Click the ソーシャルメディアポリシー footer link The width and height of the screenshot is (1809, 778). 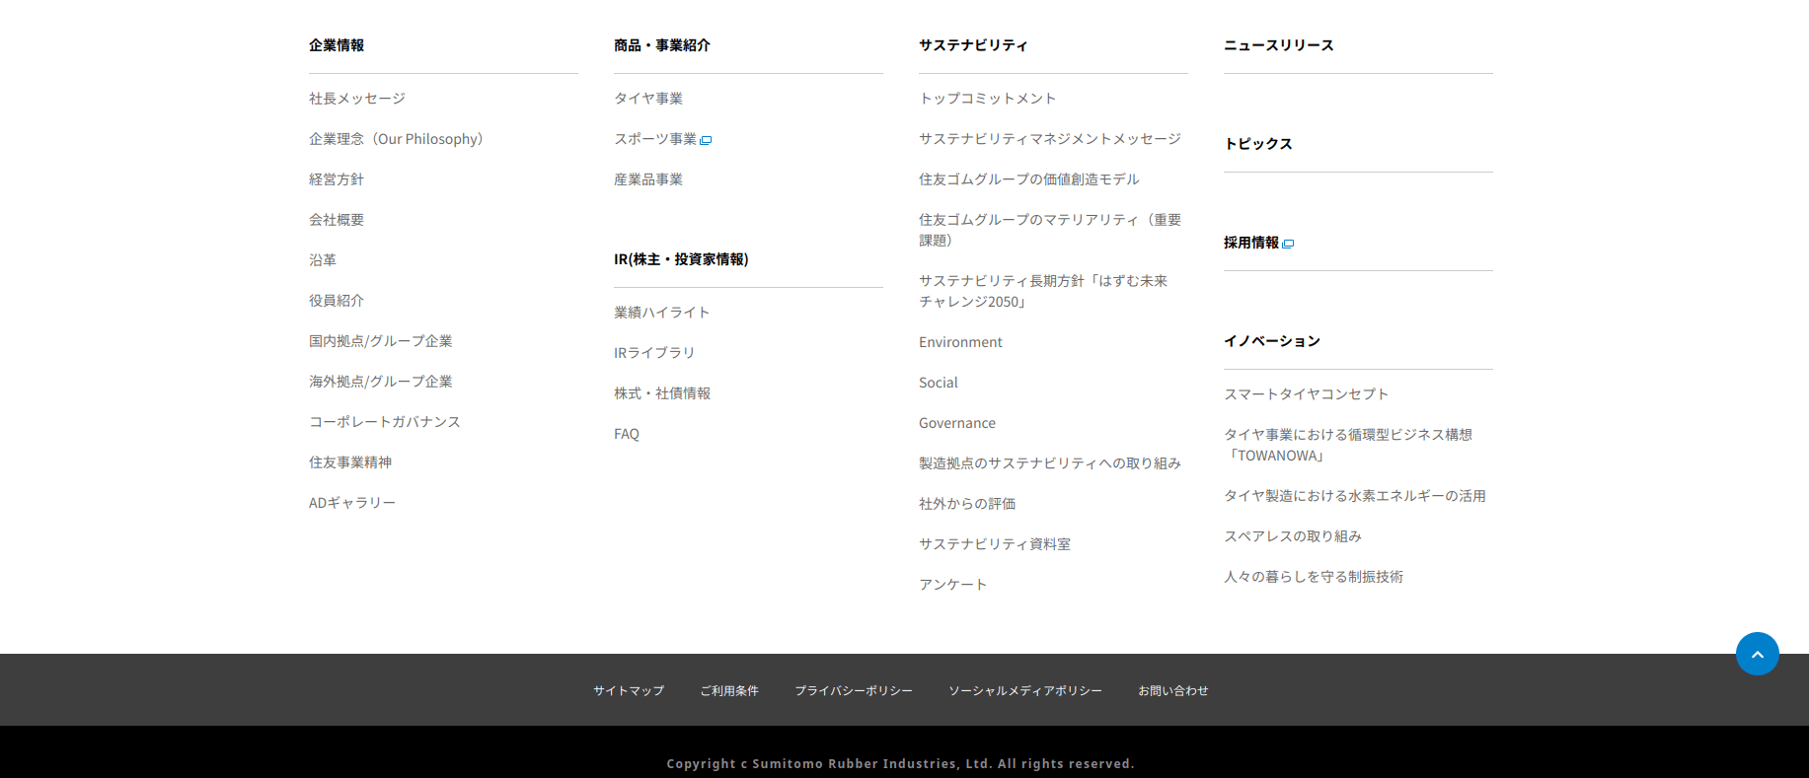click(1024, 691)
